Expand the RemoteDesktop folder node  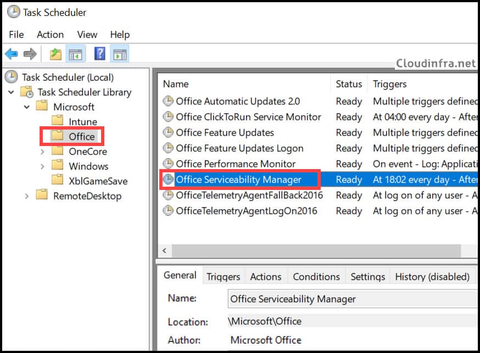[x=26, y=196]
